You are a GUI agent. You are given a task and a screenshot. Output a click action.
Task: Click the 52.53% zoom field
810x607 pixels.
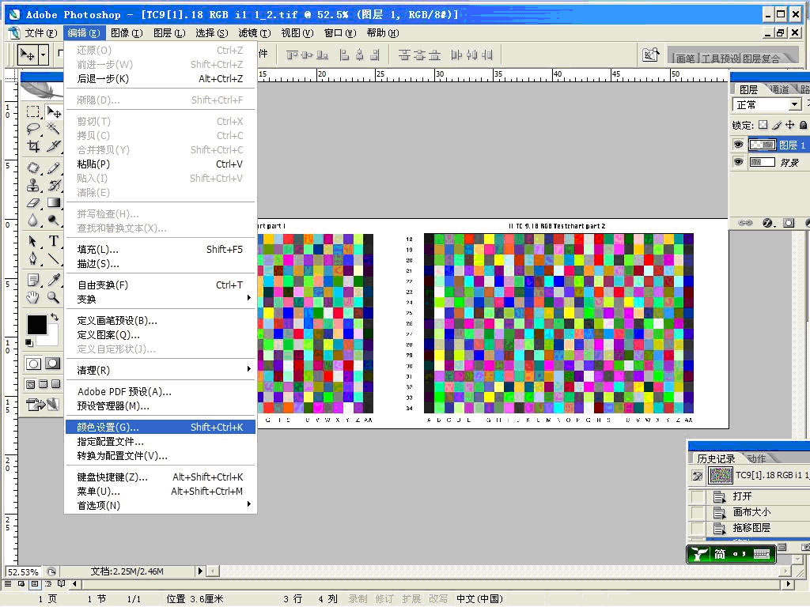23,571
